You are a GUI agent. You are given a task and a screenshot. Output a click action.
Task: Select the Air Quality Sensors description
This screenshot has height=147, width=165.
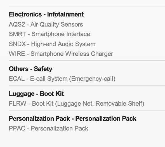[x=56, y=25]
